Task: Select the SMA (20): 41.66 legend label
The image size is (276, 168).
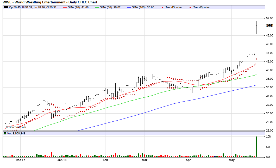Action: pyautogui.click(x=78, y=7)
